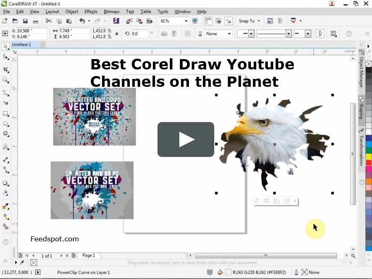
Task: Select the Pick tool
Action: coord(5,46)
